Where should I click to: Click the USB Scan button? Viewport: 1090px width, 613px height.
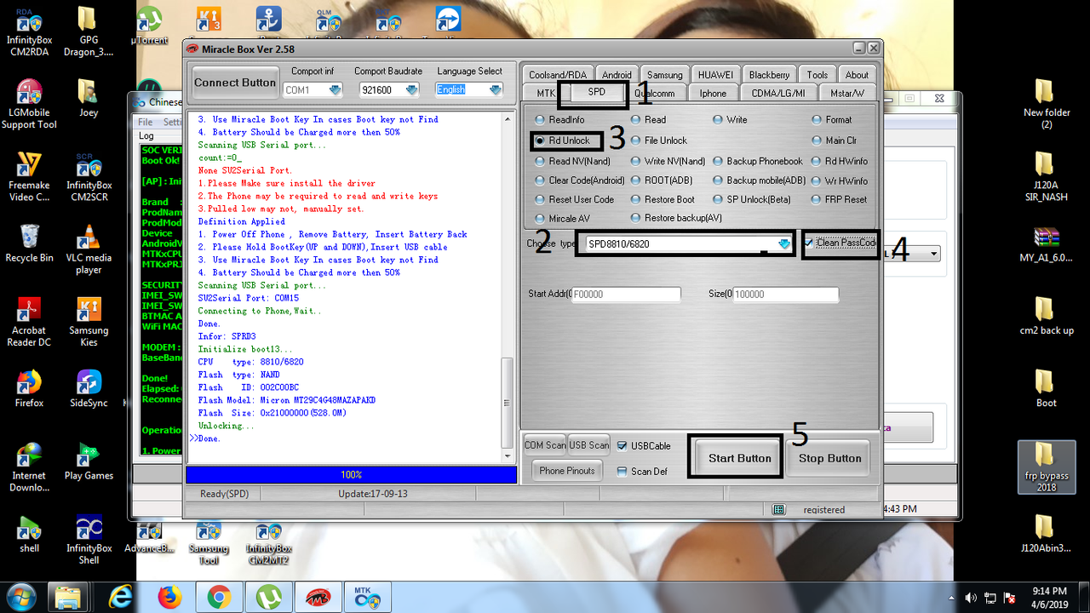point(589,445)
